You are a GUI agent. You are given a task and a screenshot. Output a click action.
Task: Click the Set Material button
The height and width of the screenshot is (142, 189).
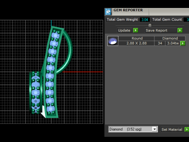tap(172, 129)
